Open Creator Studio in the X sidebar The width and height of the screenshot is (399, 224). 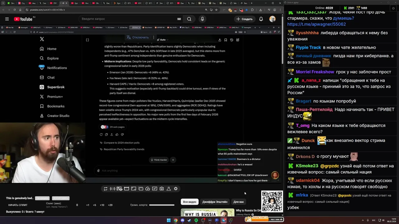(54, 116)
